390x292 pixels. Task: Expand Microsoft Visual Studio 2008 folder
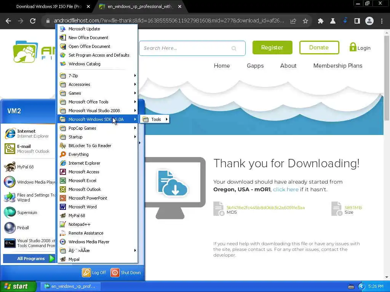pyautogui.click(x=97, y=111)
